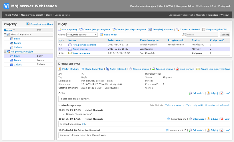Sort issues by ID column header

pos(60,40)
